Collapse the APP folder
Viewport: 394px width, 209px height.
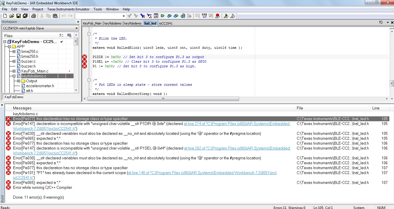pos(9,46)
